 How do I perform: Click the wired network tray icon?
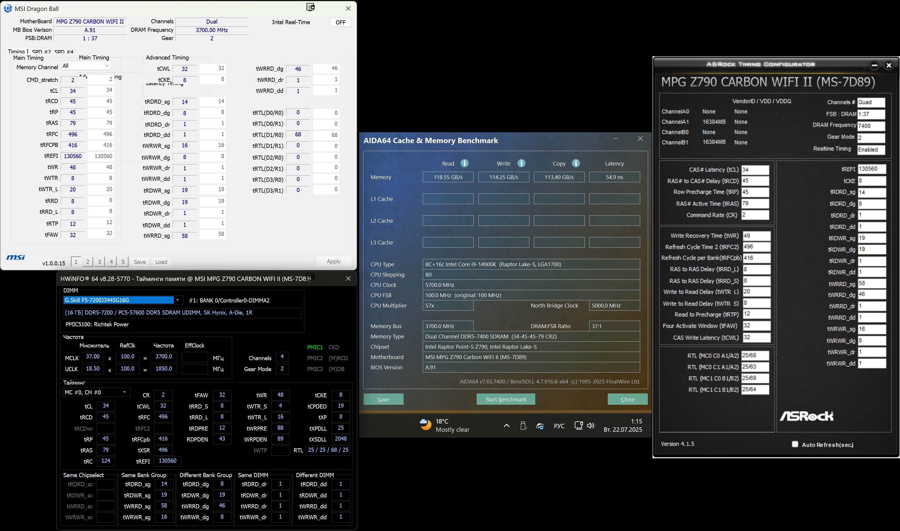pyautogui.click(x=578, y=426)
